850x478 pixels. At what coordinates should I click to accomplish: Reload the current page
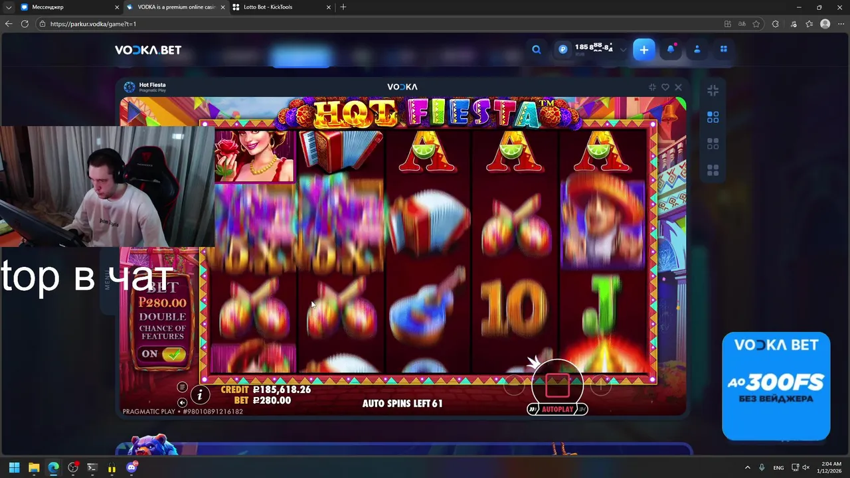pos(25,24)
